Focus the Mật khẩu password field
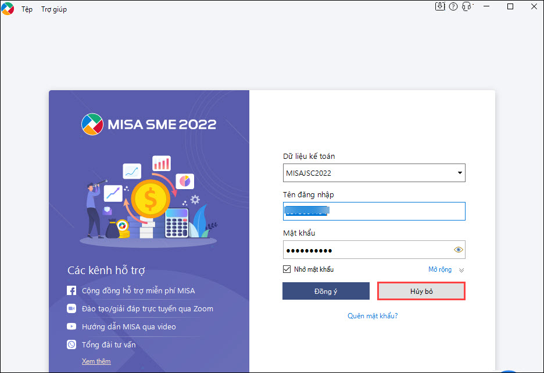 click(374, 250)
